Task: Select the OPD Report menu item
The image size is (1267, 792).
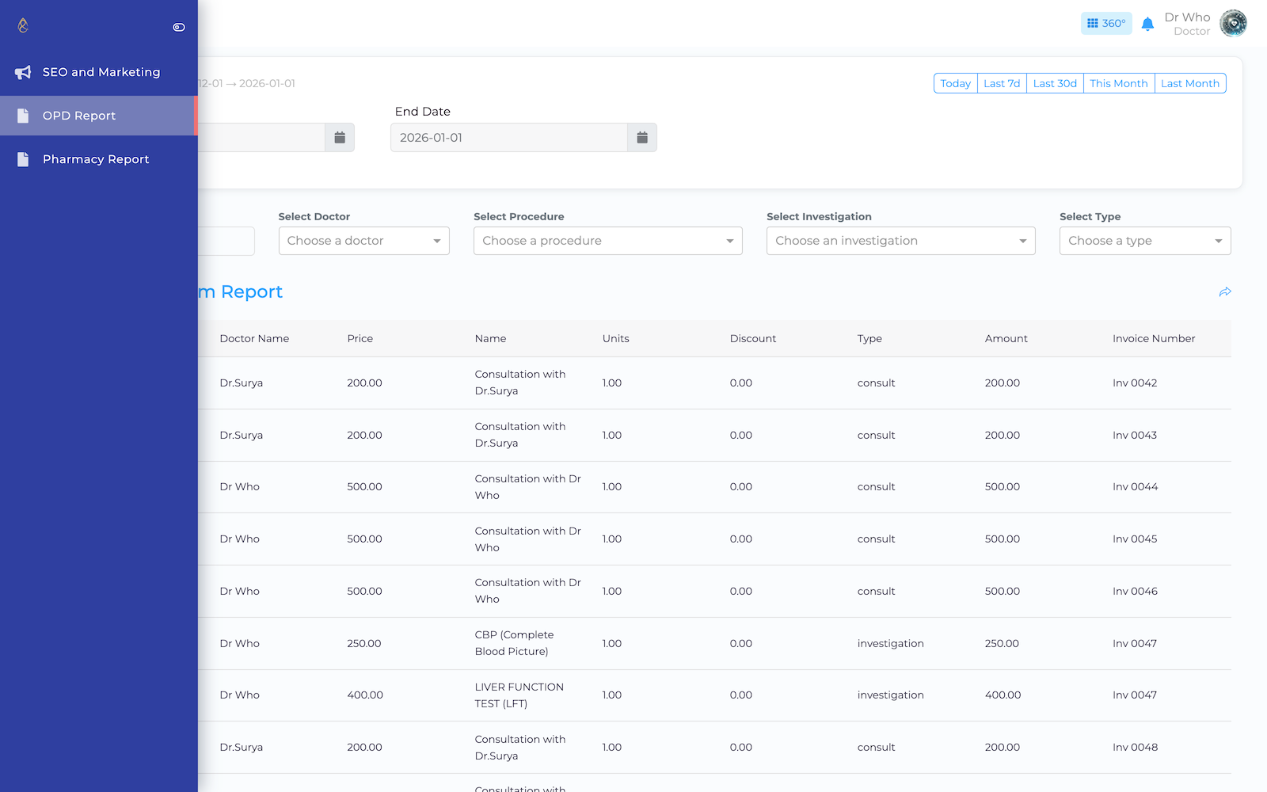Action: tap(79, 116)
